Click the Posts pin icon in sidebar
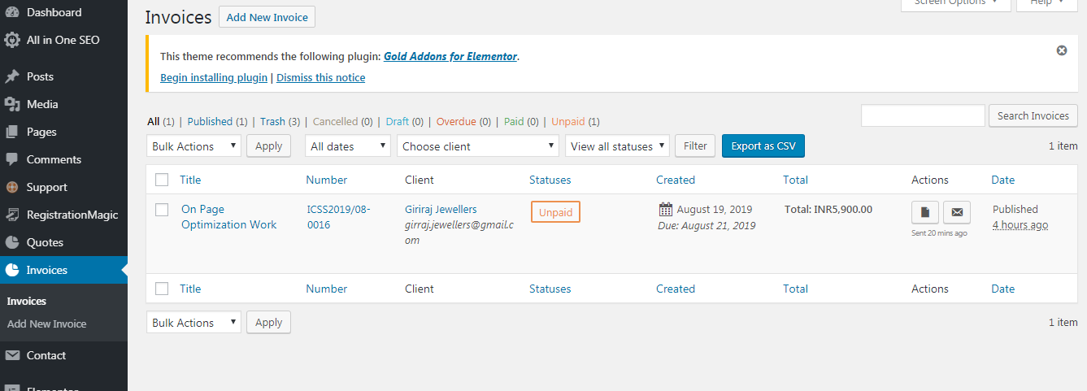The image size is (1087, 391). [12, 76]
